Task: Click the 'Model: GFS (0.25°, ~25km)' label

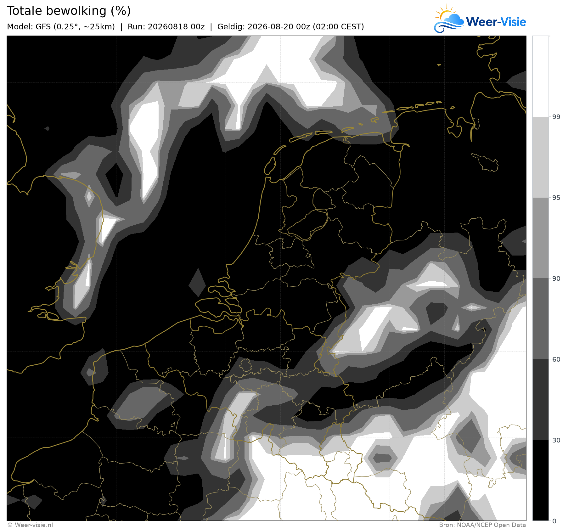Action: point(61,27)
